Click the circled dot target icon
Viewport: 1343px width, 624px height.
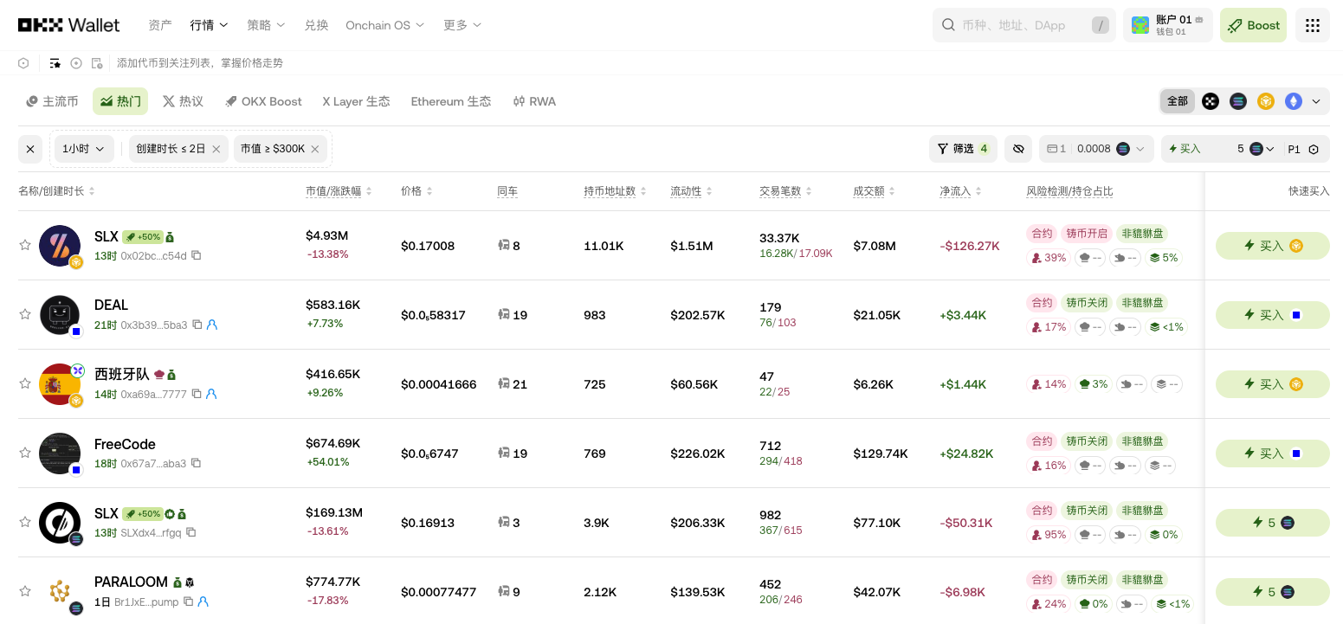coord(76,63)
